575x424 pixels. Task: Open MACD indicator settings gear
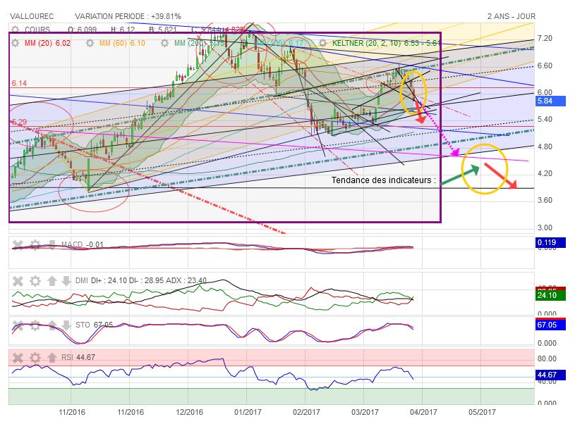(x=35, y=244)
